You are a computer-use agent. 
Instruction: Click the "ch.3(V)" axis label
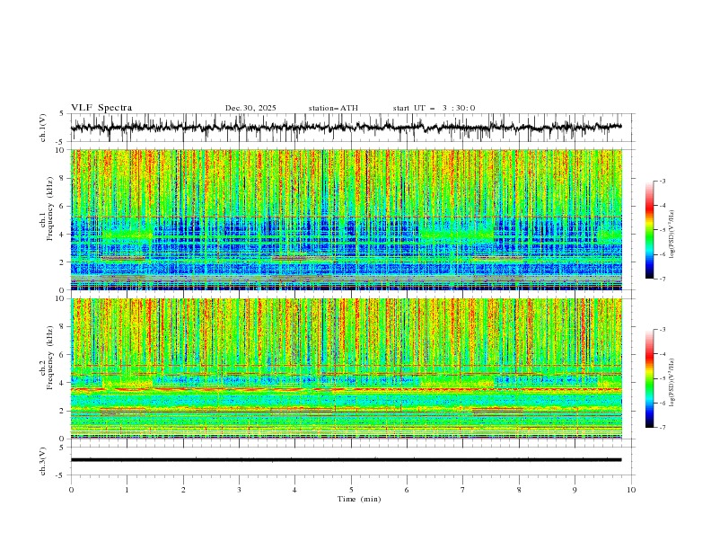(x=43, y=461)
